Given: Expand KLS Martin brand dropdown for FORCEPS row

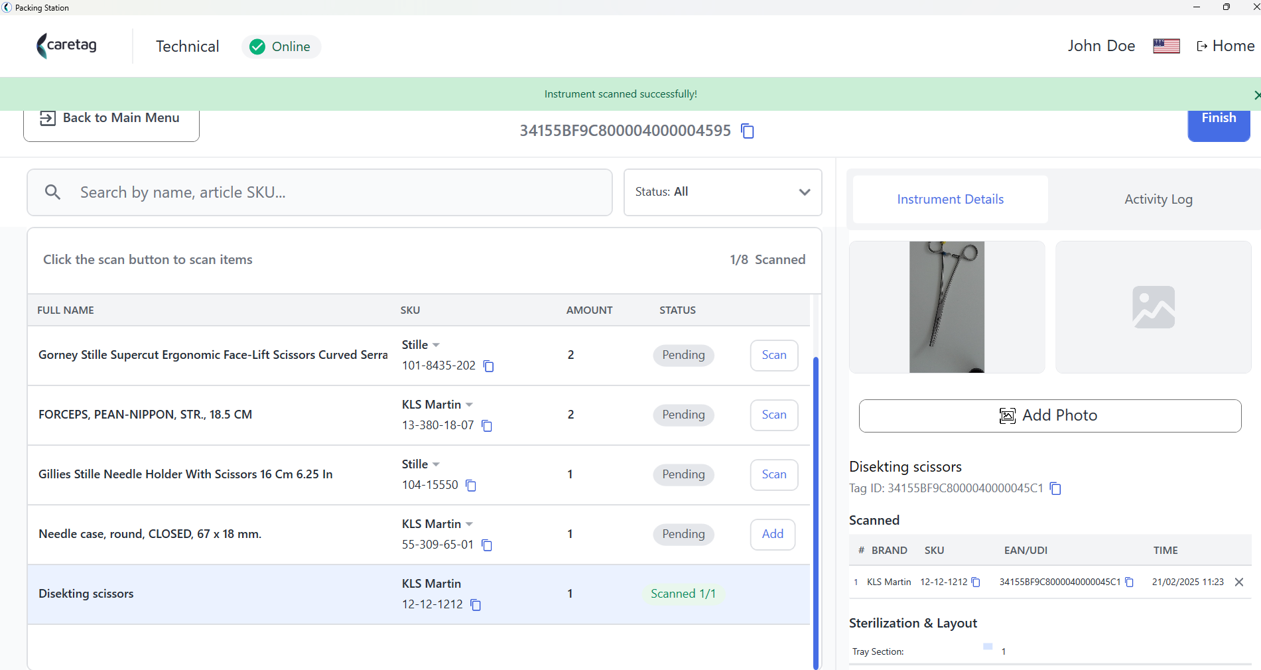Looking at the screenshot, I should tap(469, 405).
